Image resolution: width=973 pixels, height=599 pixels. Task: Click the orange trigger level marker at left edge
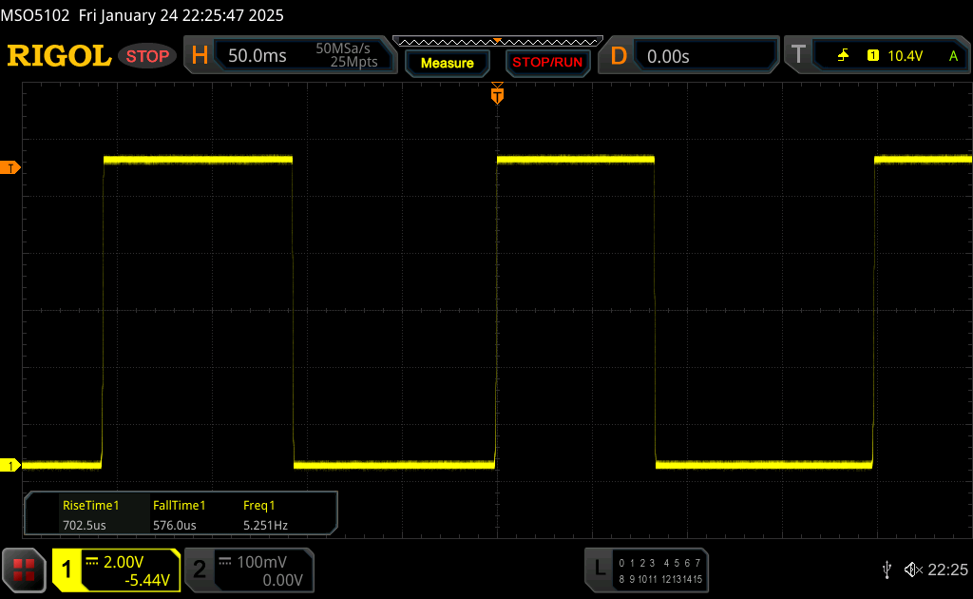coord(10,168)
